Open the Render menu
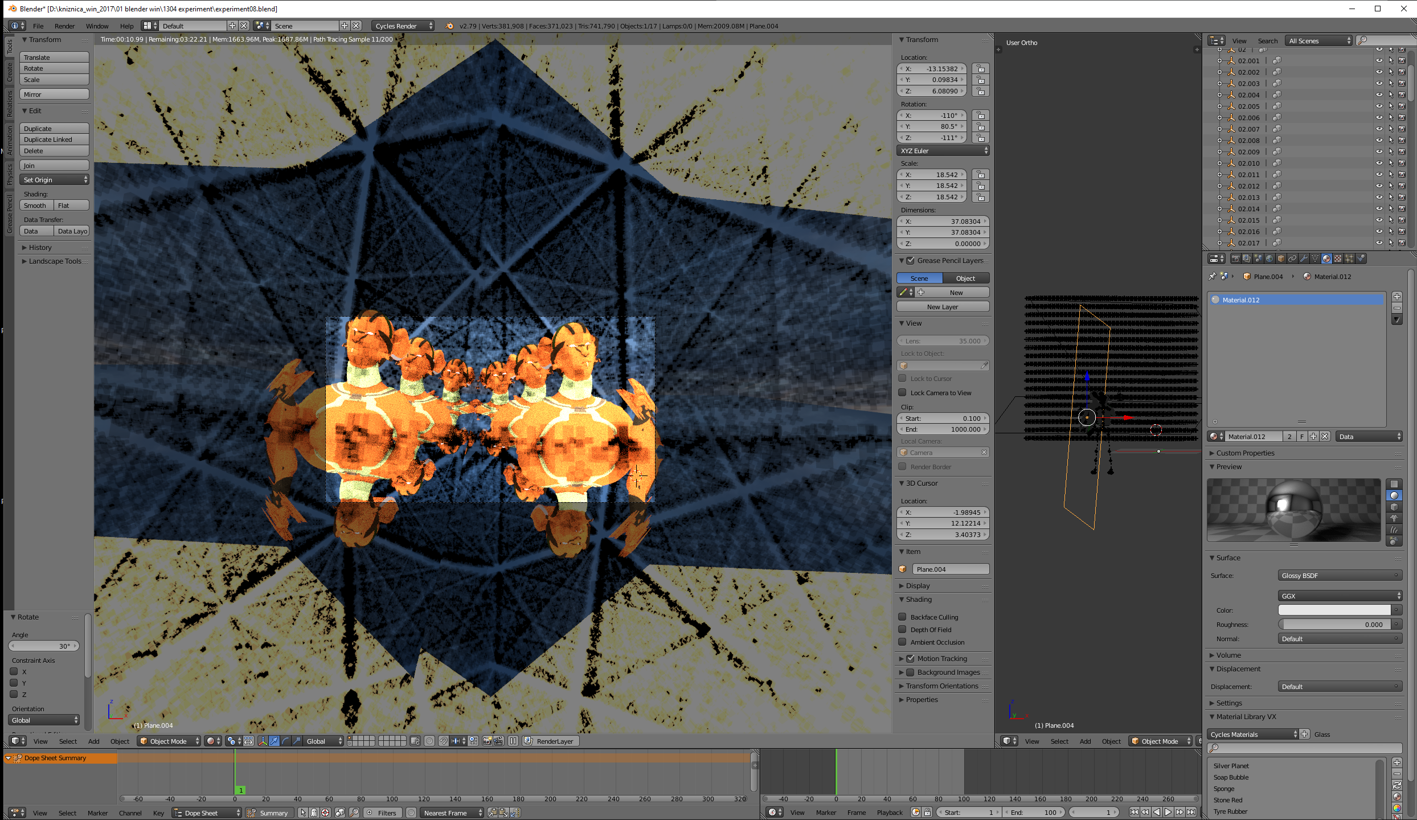This screenshot has width=1417, height=820. tap(64, 26)
